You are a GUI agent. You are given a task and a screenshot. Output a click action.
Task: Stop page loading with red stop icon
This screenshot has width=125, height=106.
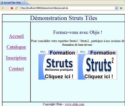point(12,8)
